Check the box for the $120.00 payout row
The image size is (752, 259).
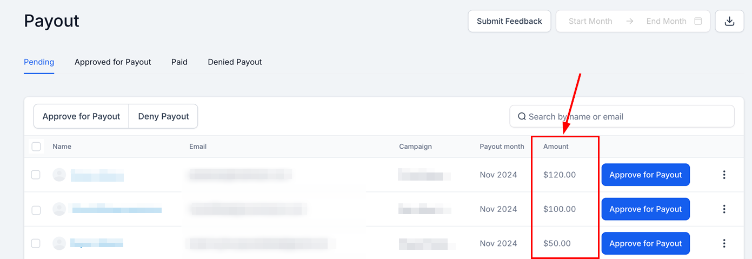(x=36, y=175)
